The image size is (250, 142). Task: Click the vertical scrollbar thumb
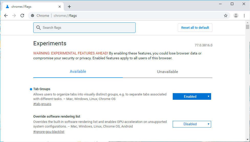coord(247,27)
